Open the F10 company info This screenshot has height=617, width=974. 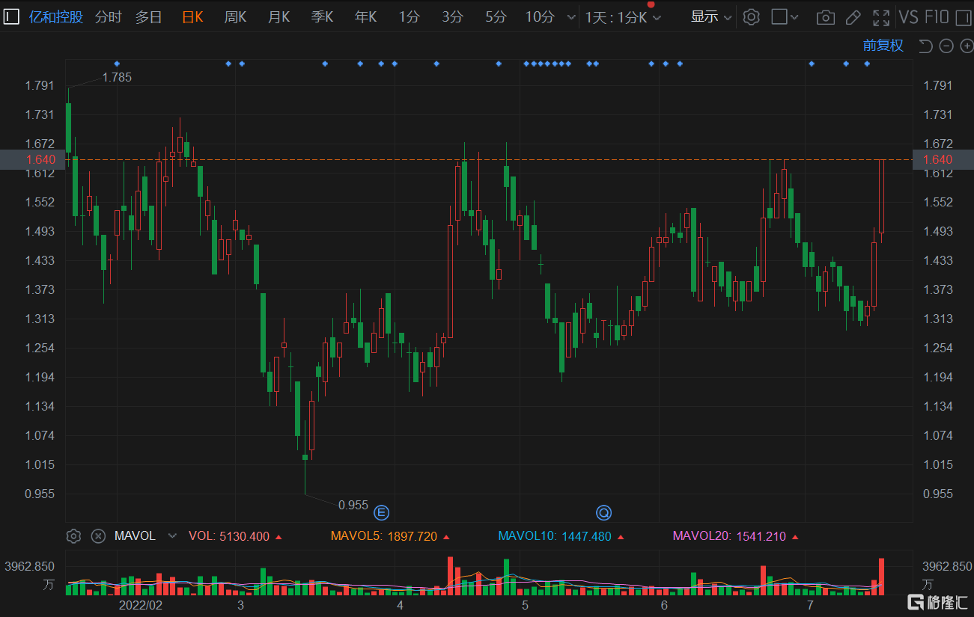(937, 17)
